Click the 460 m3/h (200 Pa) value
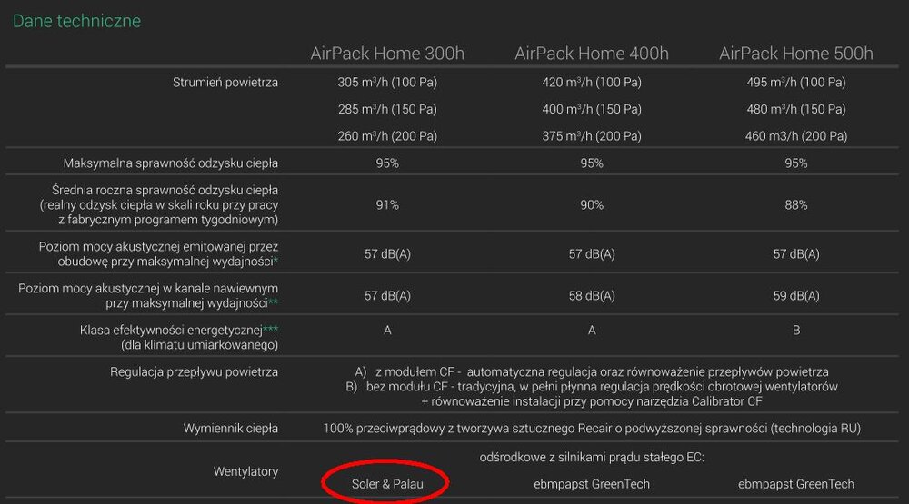Image resolution: width=909 pixels, height=504 pixels. point(796,136)
